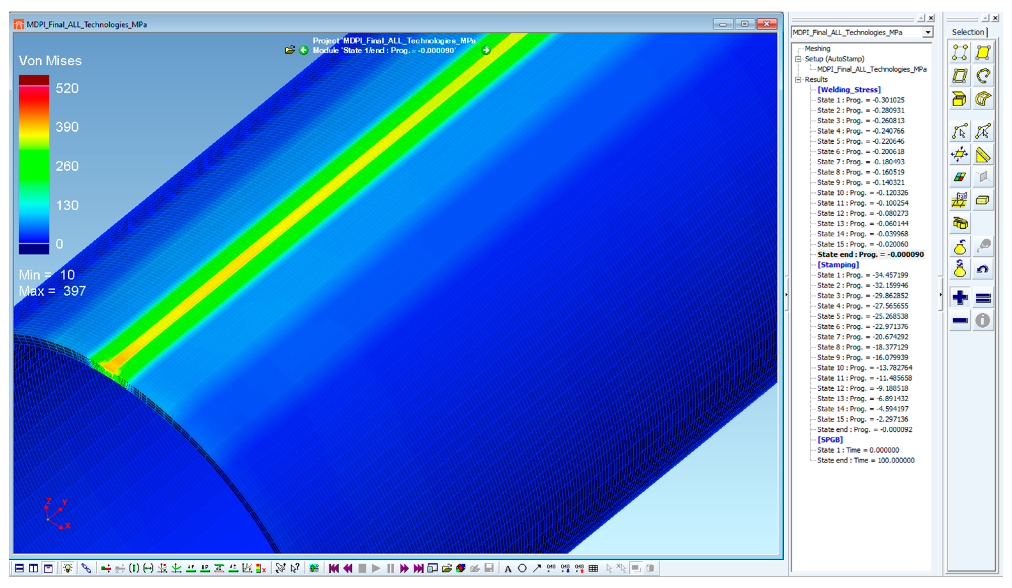Viewport: 1012px width, 588px height.
Task: Open the Meshing tree item
Action: click(x=817, y=49)
